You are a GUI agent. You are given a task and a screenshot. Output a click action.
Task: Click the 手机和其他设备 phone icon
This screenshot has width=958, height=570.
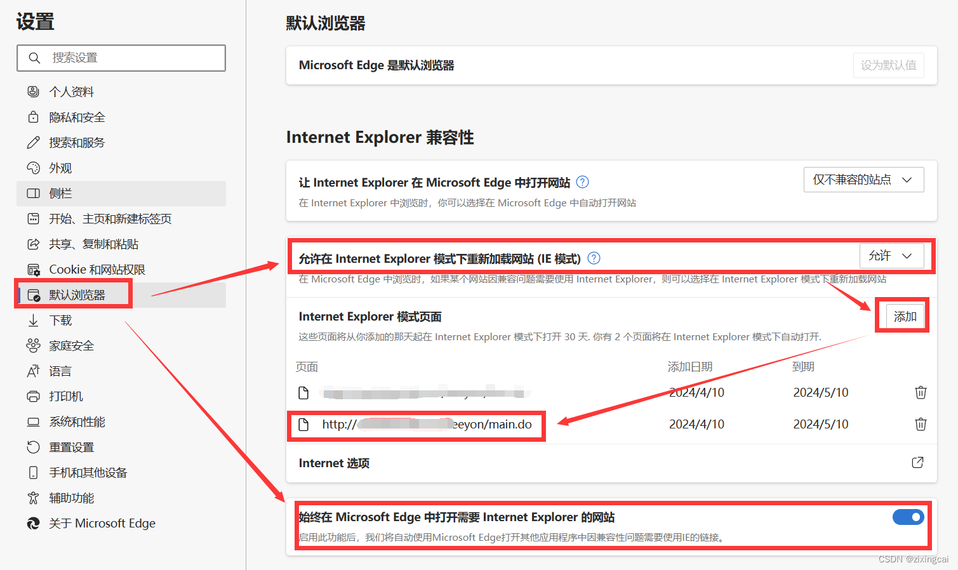[x=33, y=472]
